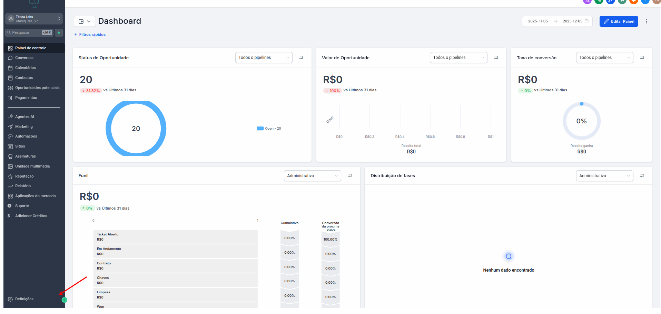Click the Definições gear icon
661x314 pixels.
(10, 299)
